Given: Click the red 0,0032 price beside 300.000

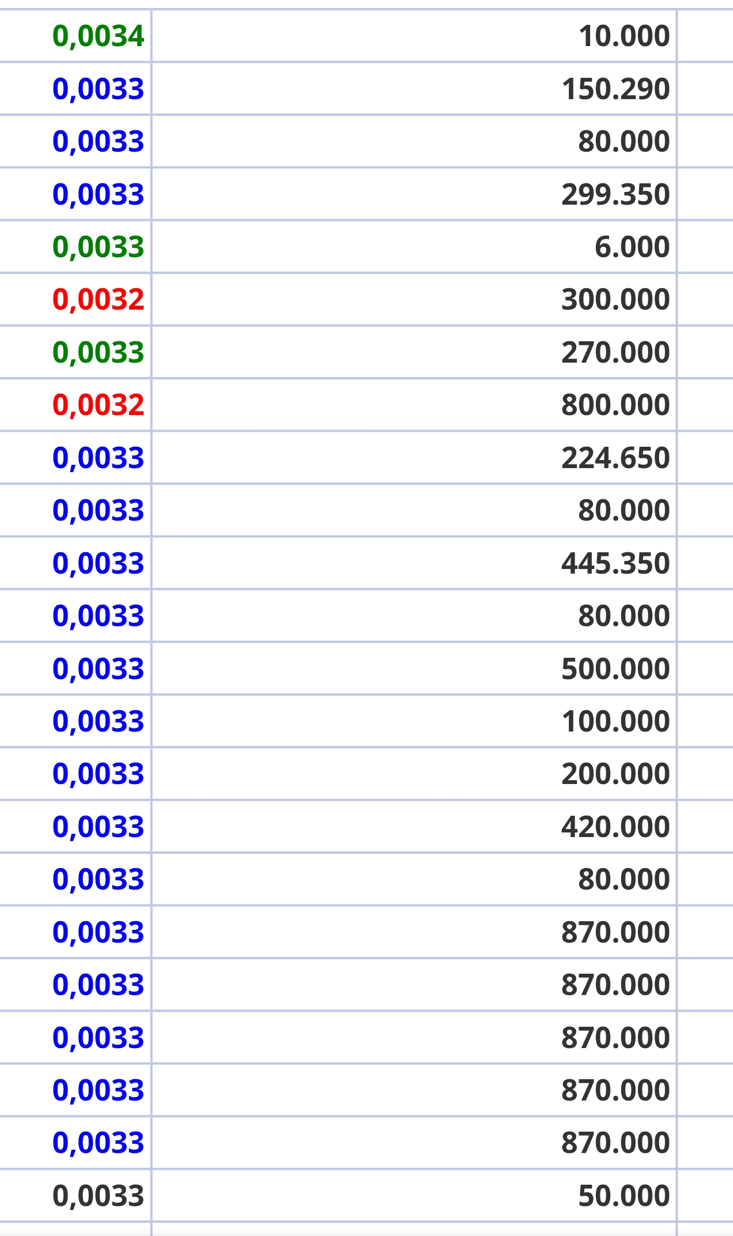Looking at the screenshot, I should (x=98, y=300).
